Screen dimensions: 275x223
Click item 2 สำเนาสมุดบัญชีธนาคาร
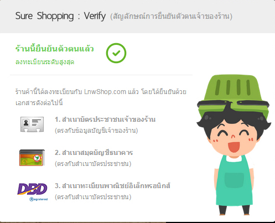point(94,153)
